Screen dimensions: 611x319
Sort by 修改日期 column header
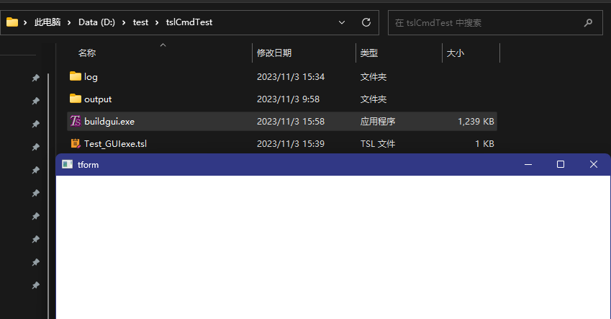[274, 53]
